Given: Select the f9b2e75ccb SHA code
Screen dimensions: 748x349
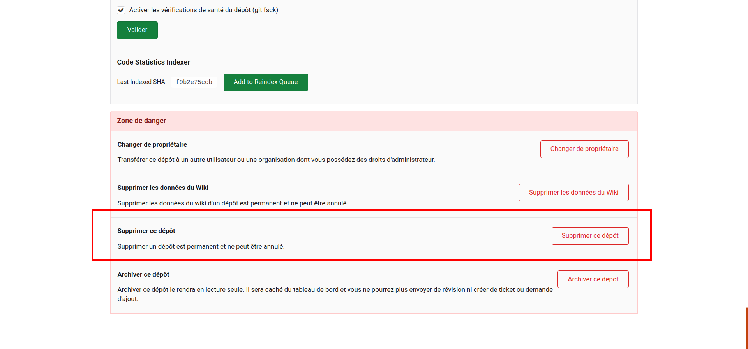Looking at the screenshot, I should [x=194, y=82].
